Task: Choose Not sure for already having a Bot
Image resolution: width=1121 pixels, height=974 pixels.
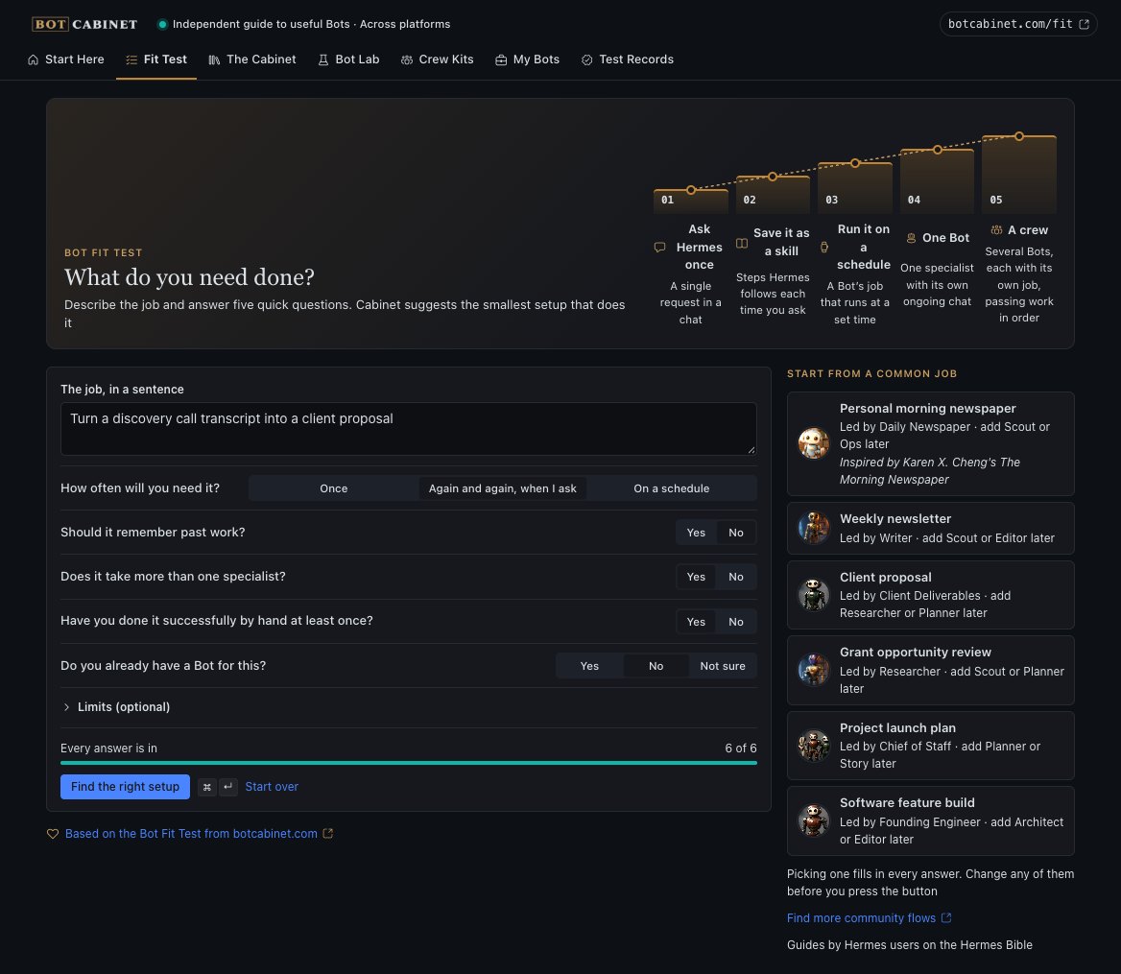Action: [x=722, y=666]
